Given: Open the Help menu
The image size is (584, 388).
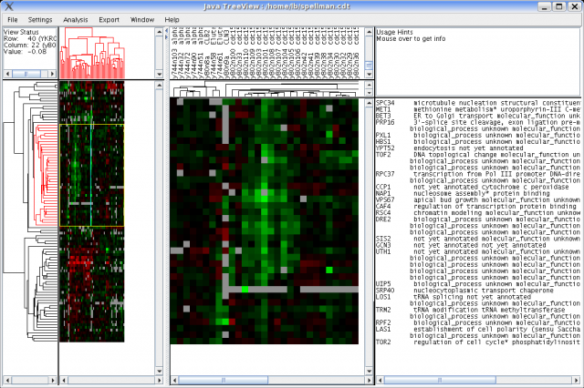Looking at the screenshot, I should coord(172,18).
